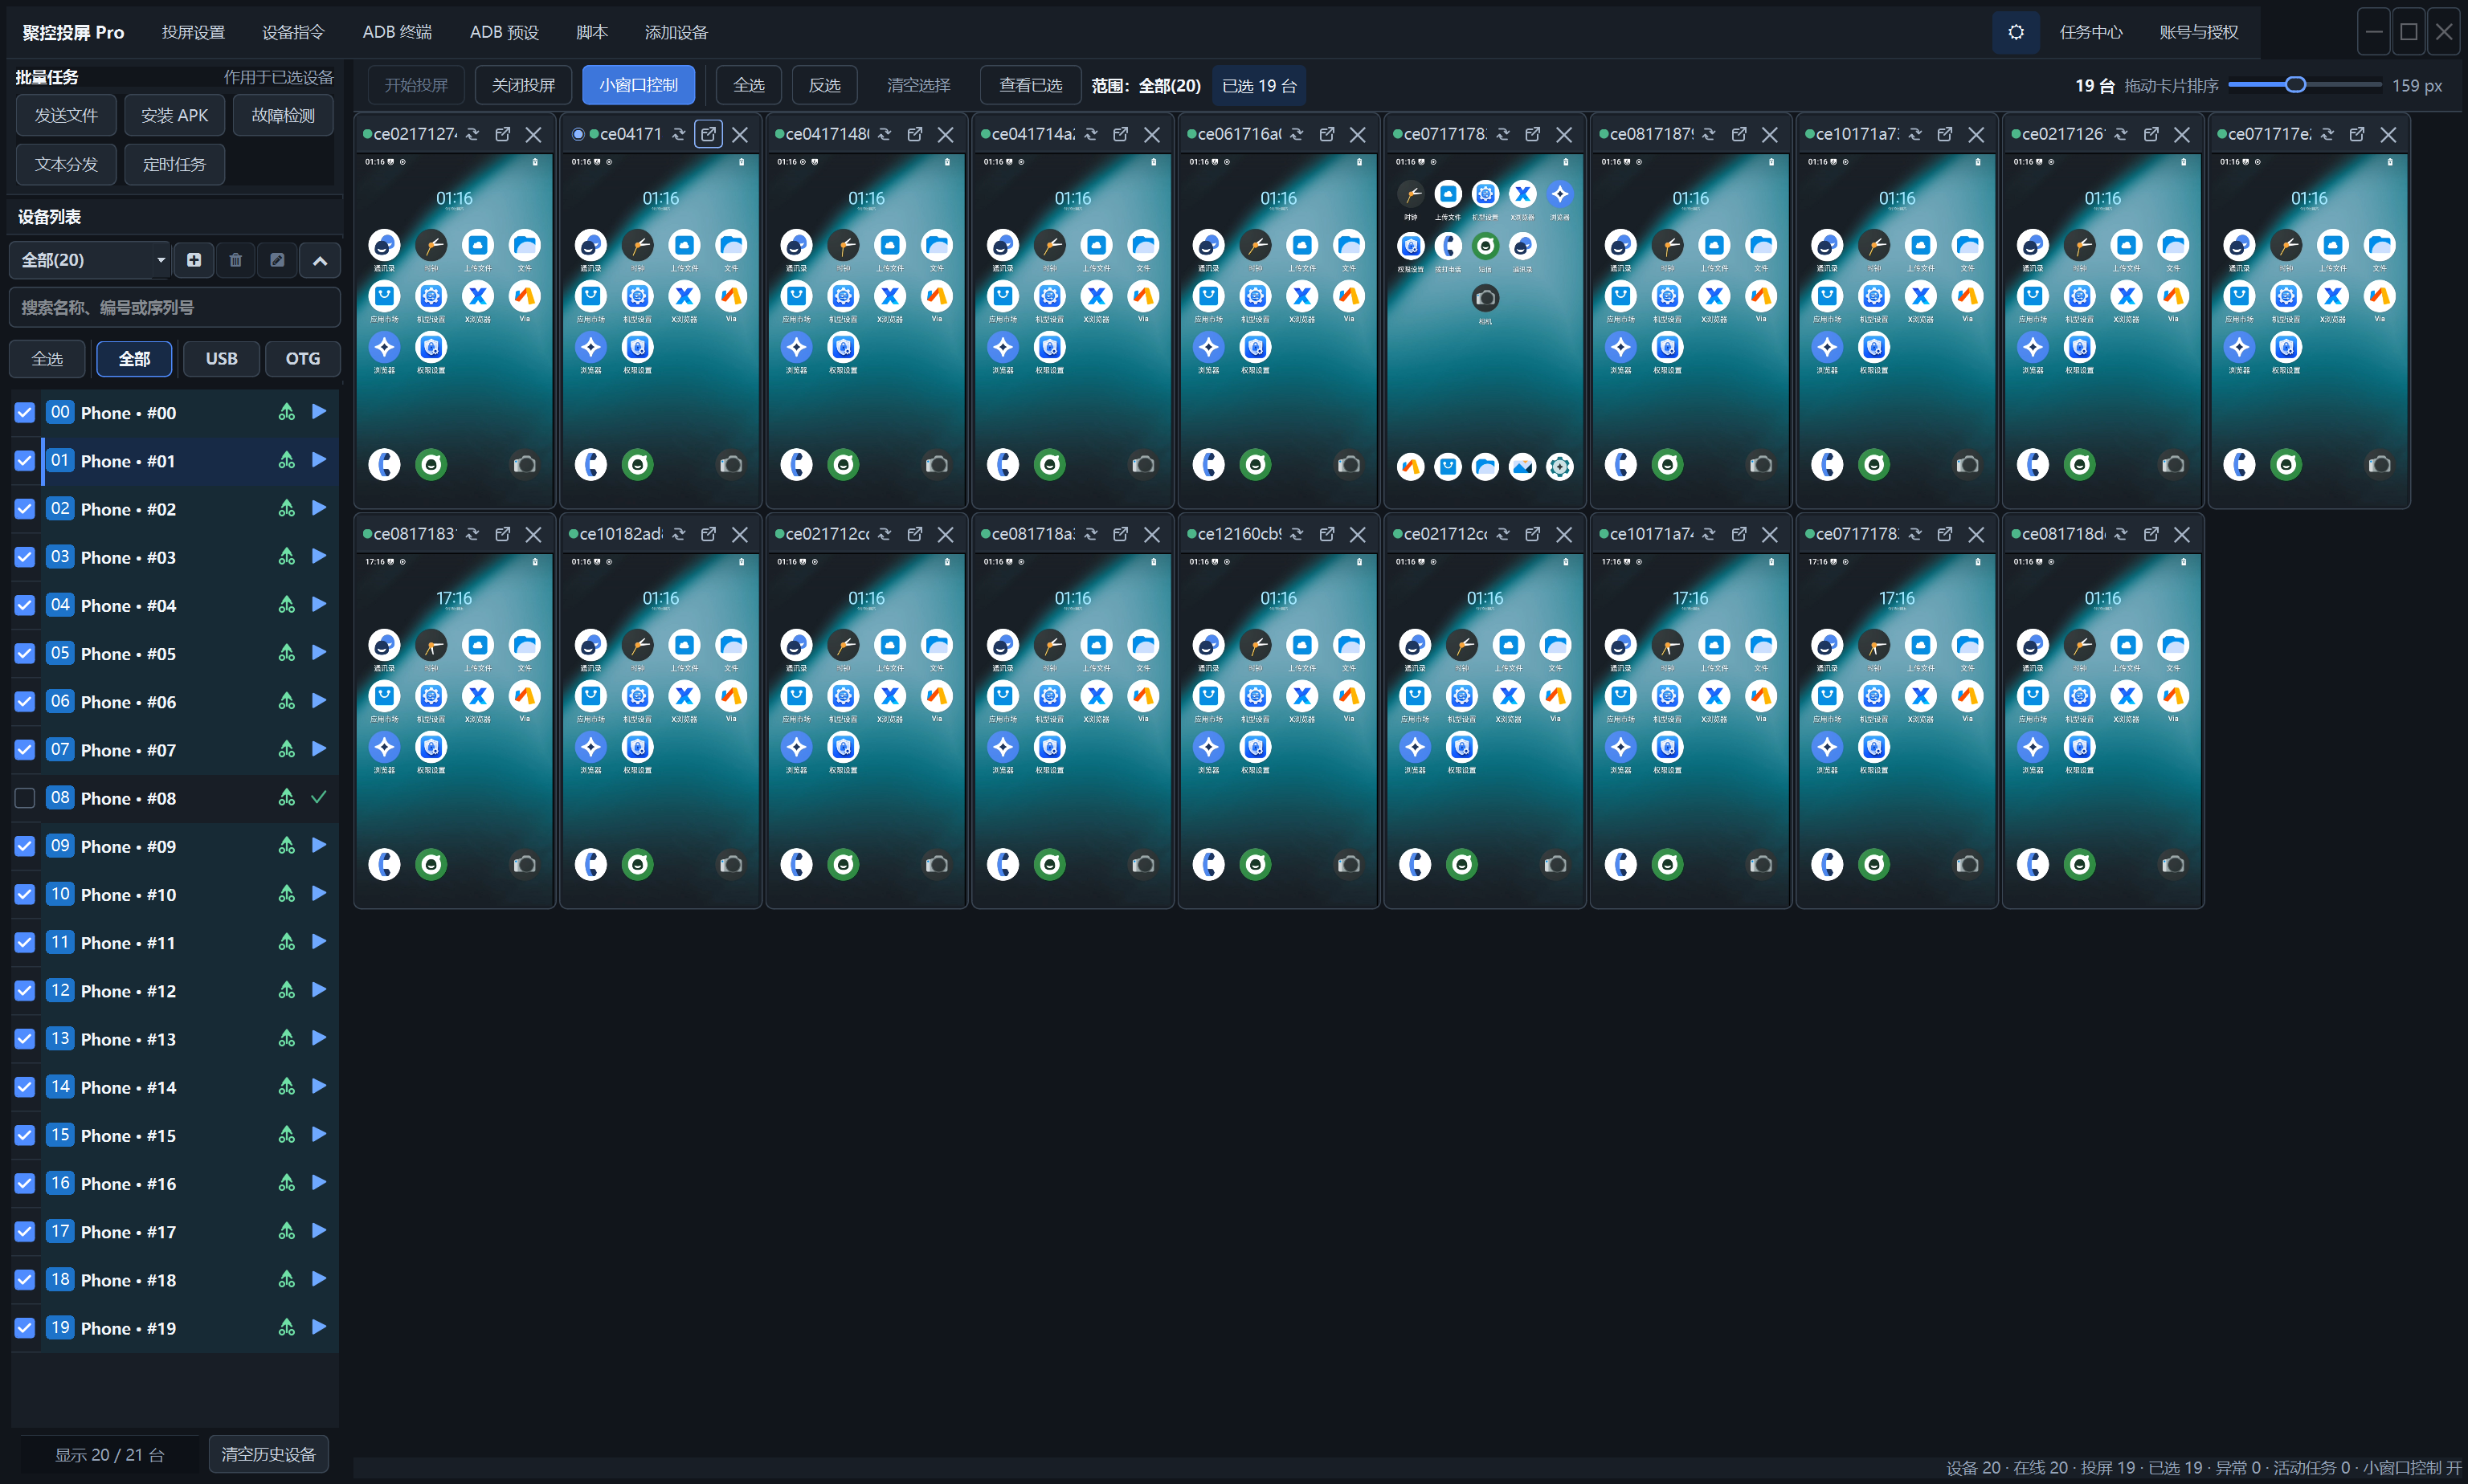This screenshot has height=1484, width=2468.
Task: Click the tree icon for Phone #12
Action: tap(286, 990)
